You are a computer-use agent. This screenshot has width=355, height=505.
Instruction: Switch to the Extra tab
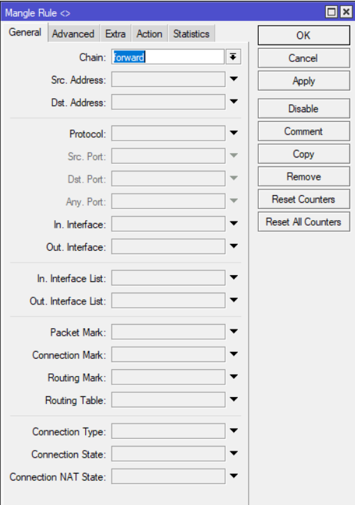(116, 34)
